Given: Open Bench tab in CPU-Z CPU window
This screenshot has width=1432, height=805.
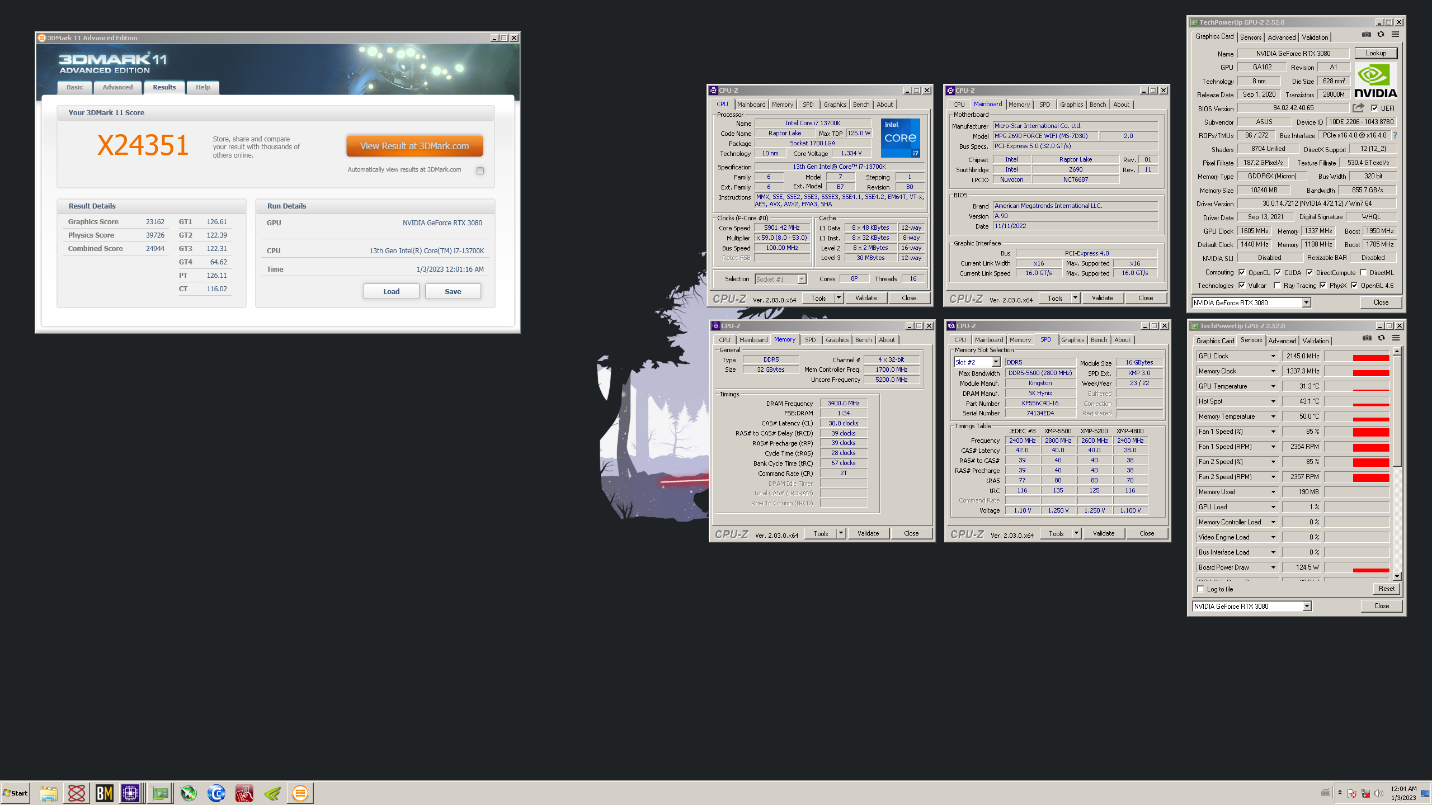Looking at the screenshot, I should (x=861, y=105).
